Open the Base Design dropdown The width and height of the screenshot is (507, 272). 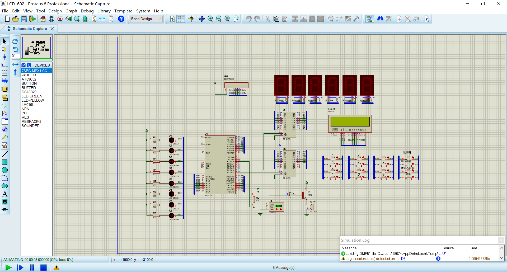[x=146, y=19]
